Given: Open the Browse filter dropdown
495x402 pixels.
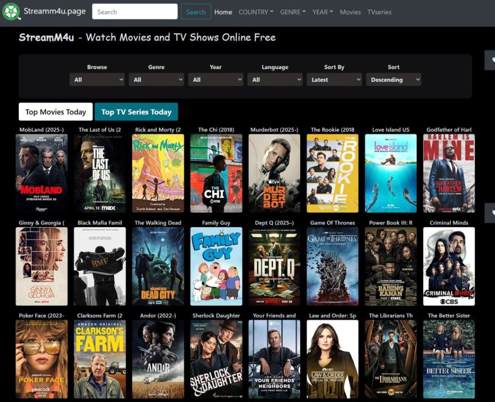Looking at the screenshot, I should (97, 80).
